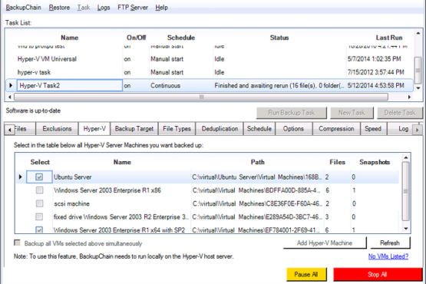Click VM table scroll up arrow

(x=405, y=157)
